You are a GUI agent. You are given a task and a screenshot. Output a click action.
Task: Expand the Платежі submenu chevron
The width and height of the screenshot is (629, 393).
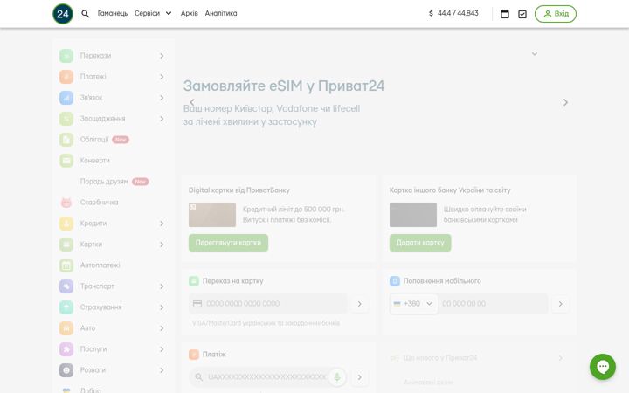click(x=162, y=77)
